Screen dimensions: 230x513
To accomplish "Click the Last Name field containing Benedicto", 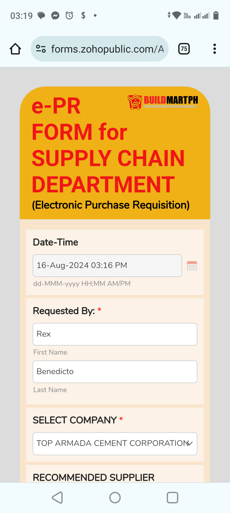I will pyautogui.click(x=115, y=372).
